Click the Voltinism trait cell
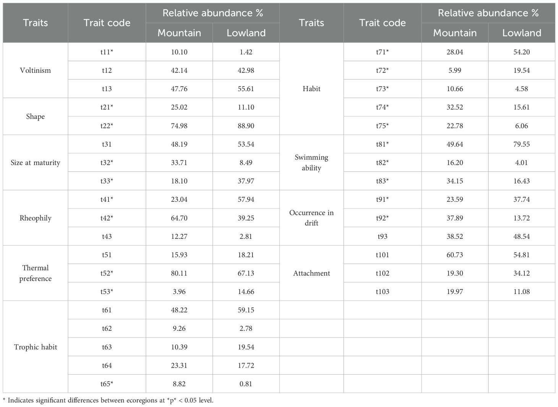 coord(35,70)
